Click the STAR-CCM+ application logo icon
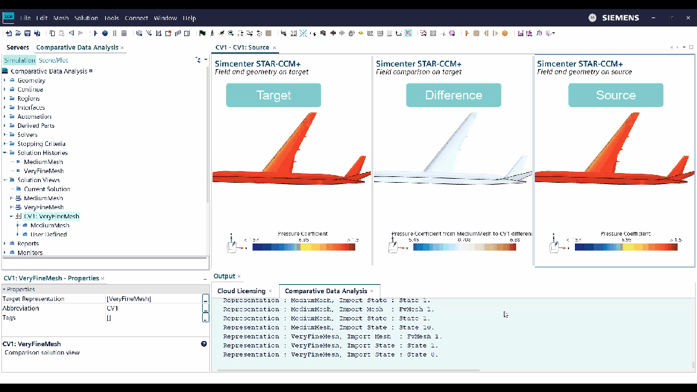The image size is (697, 392). (x=8, y=17)
